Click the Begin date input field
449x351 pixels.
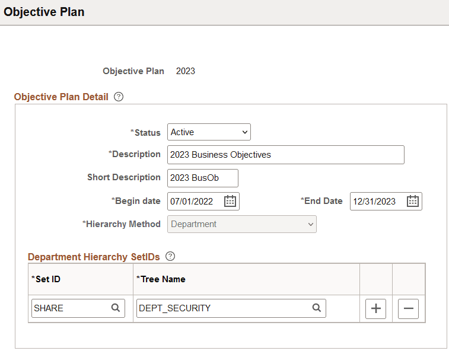[x=195, y=201]
